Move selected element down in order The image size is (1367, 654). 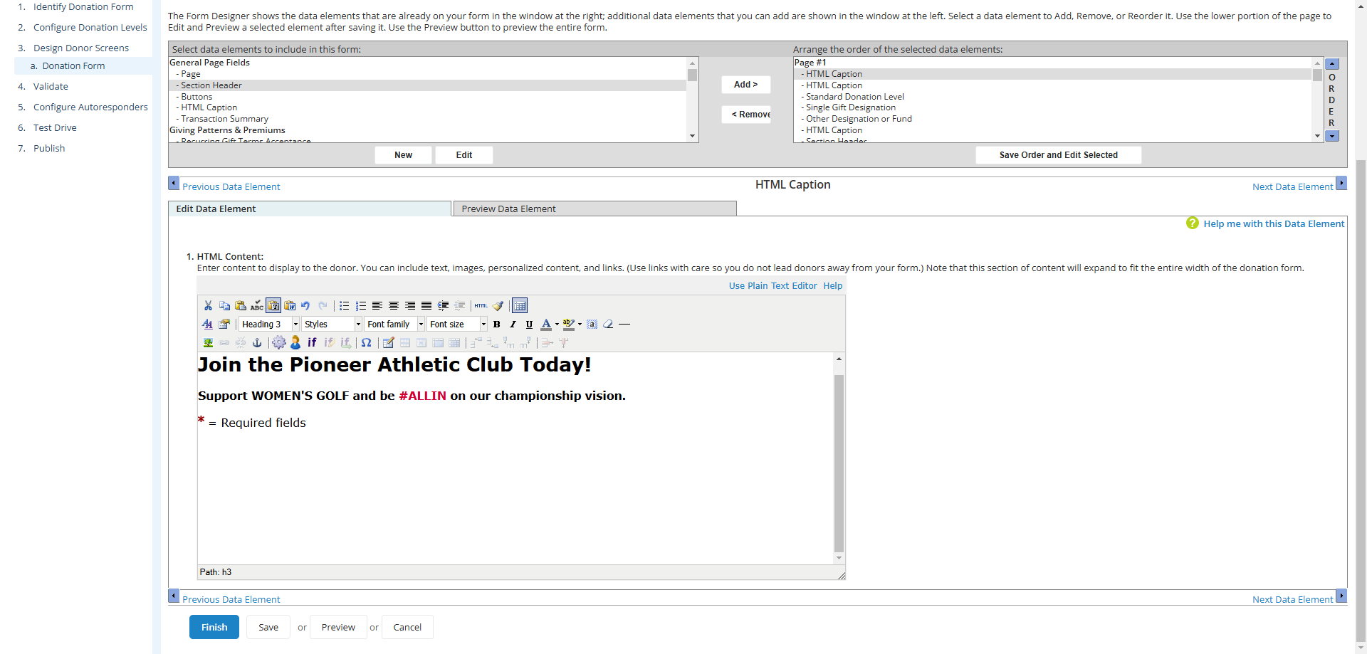[x=1332, y=135]
